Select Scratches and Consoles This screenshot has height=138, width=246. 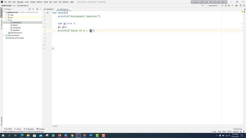(16, 38)
